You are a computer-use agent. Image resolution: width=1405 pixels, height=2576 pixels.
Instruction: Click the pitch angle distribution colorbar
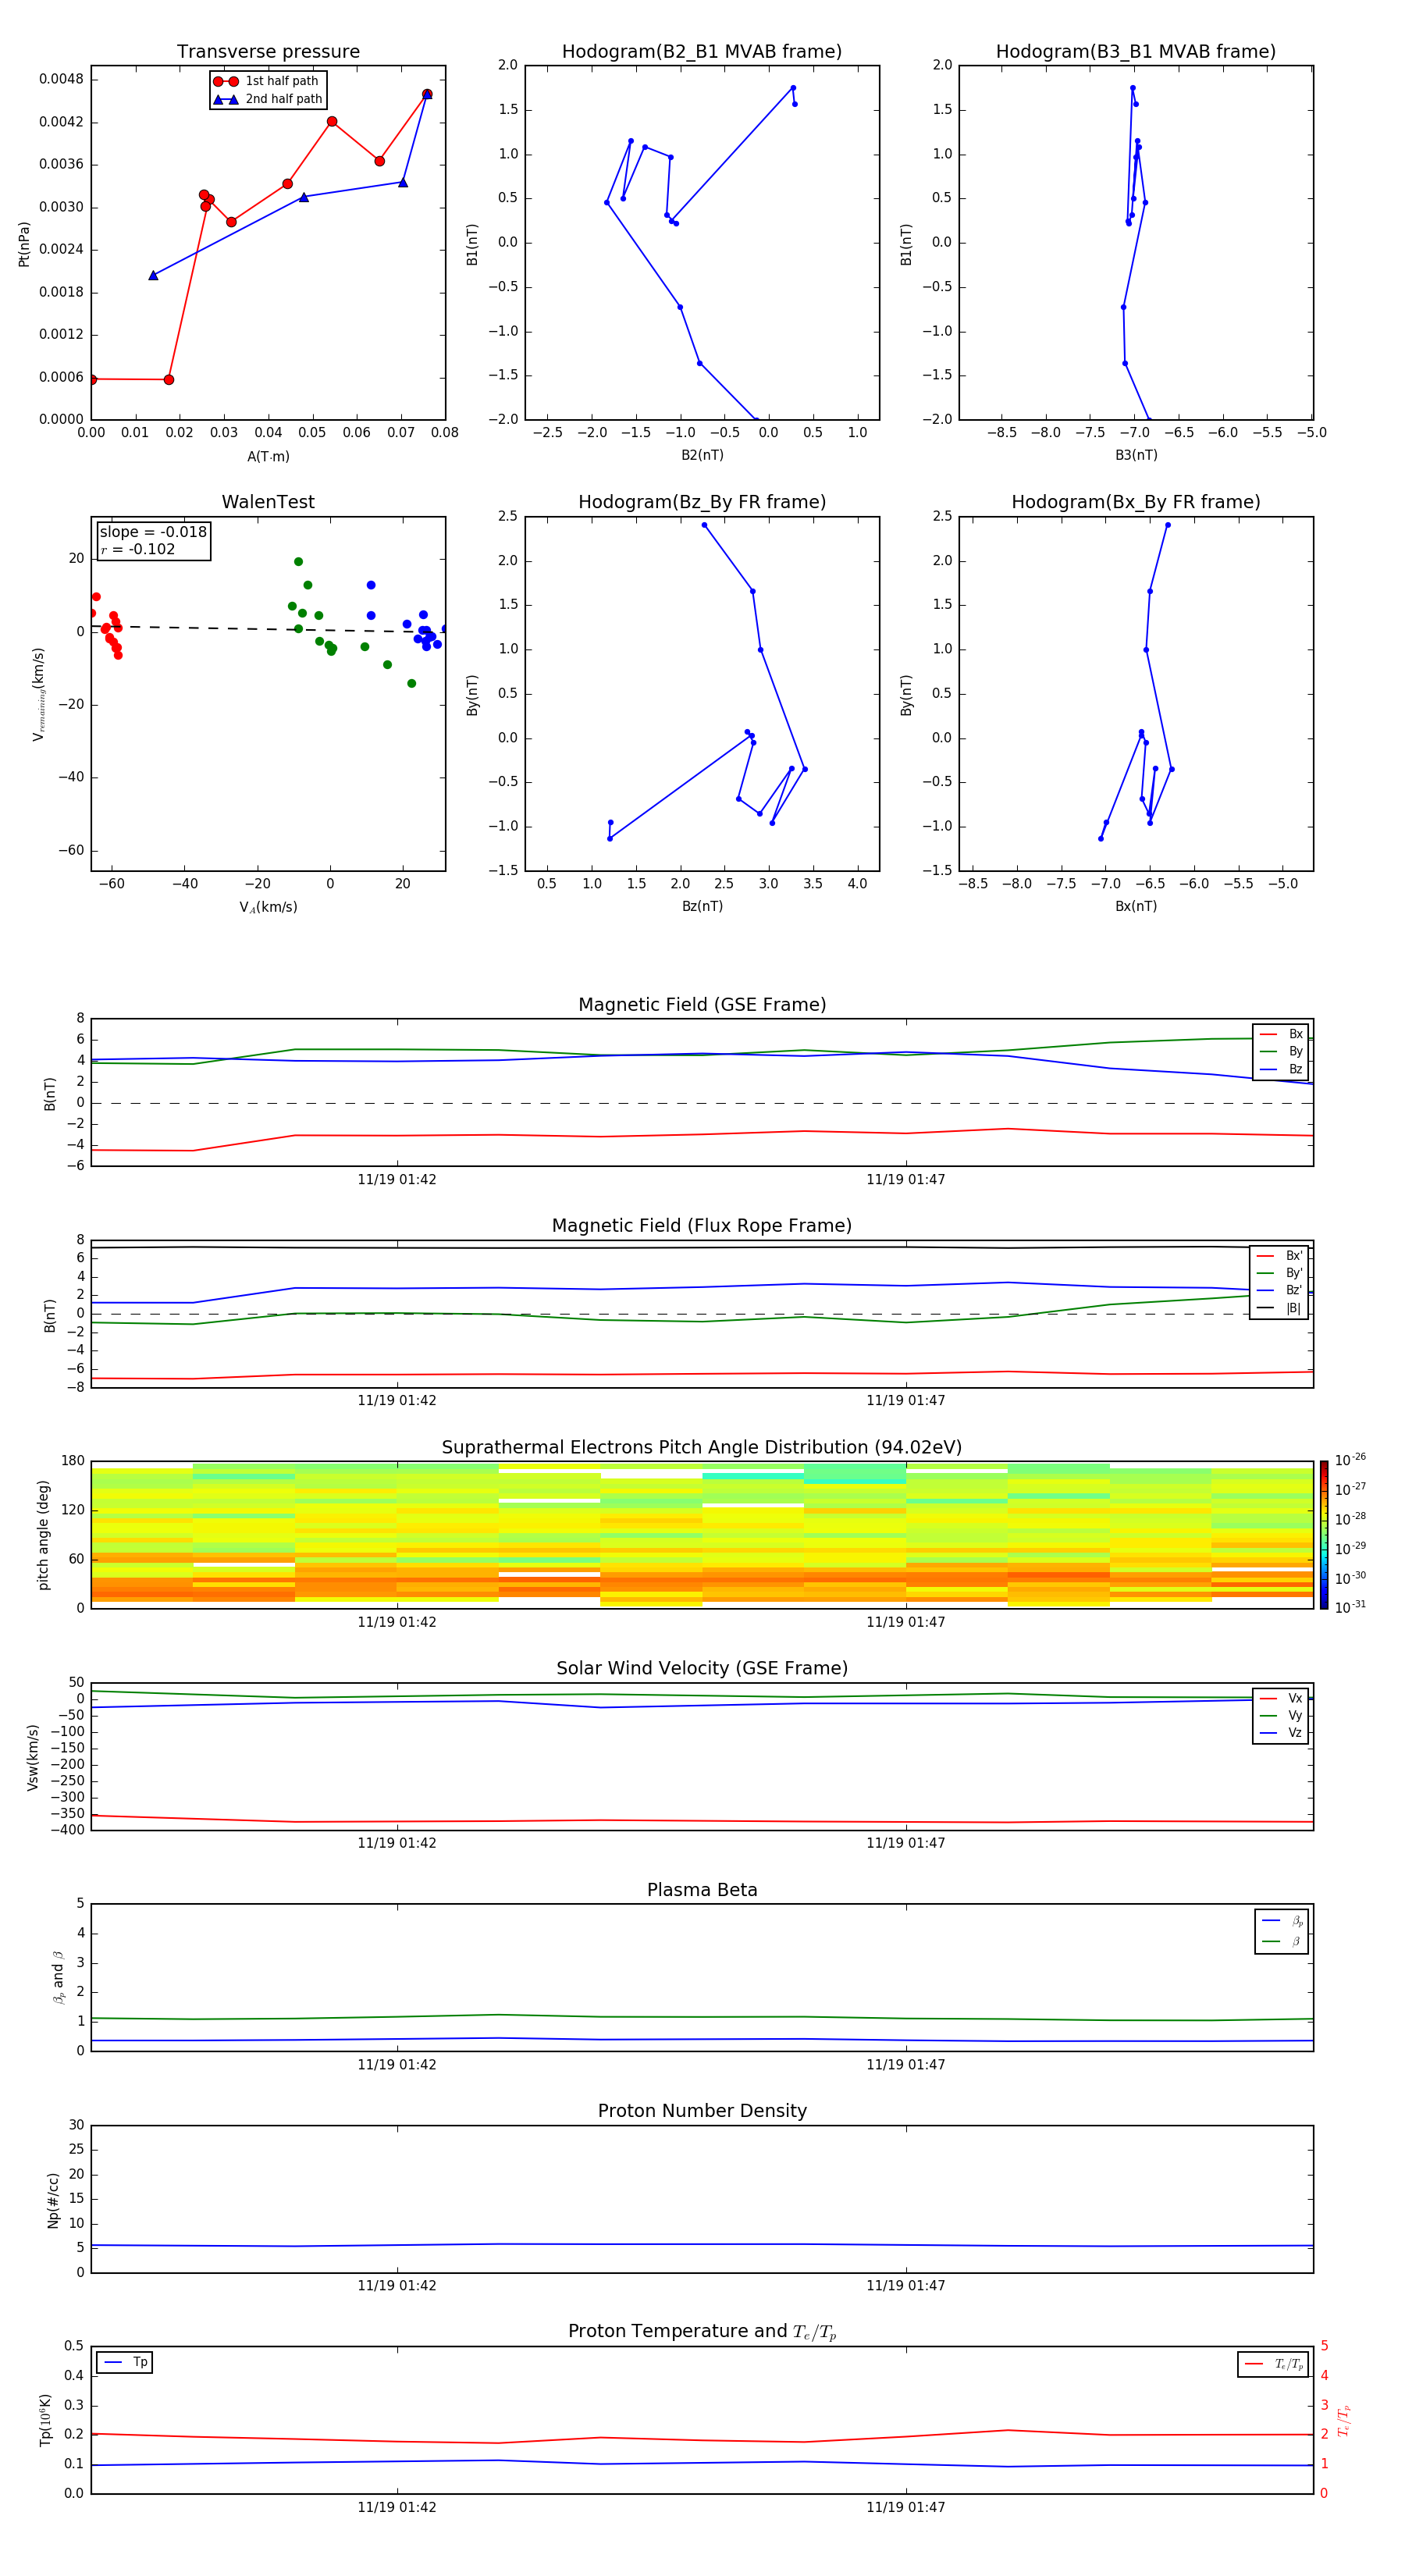pyautogui.click(x=1324, y=1535)
